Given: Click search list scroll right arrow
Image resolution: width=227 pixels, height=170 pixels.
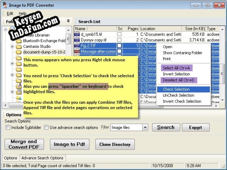Looking at the screenshot, I should (216, 106).
